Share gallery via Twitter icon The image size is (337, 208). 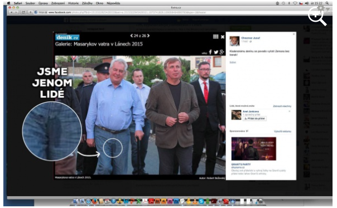pos(216,52)
